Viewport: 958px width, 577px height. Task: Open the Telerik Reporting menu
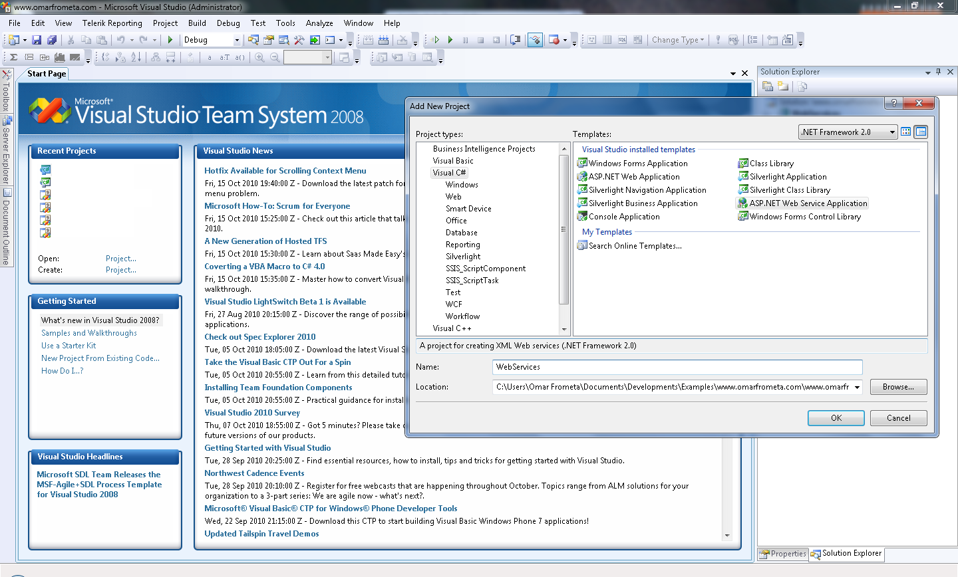point(112,23)
